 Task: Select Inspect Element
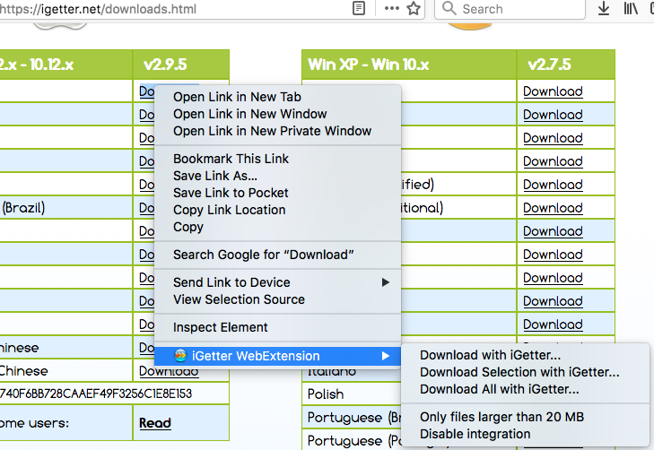[x=277, y=327]
